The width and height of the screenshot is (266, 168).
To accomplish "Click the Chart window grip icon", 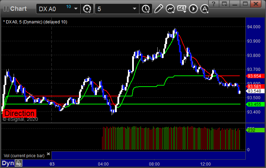I will (x=6, y=9).
